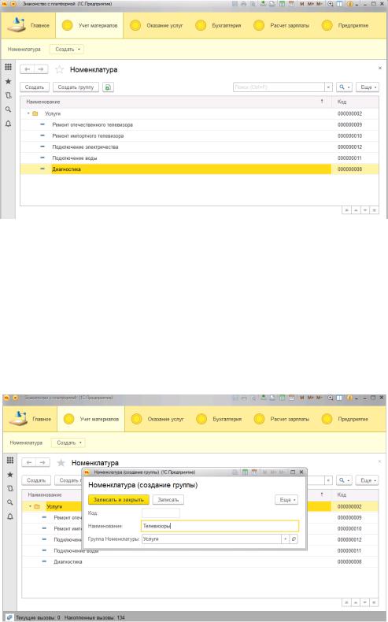
Task: Click Создать группу button in top window
Action: point(76,87)
